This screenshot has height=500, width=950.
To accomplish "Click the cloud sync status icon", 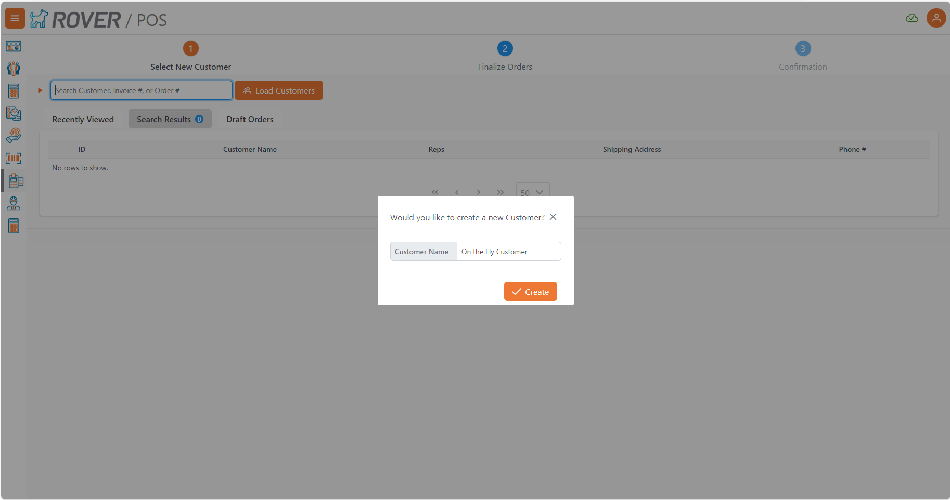I will 912,18.
